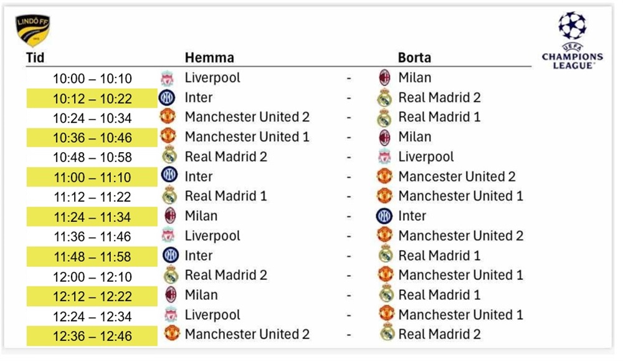Click Inter crest in the 10:12 match row

pyautogui.click(x=167, y=98)
